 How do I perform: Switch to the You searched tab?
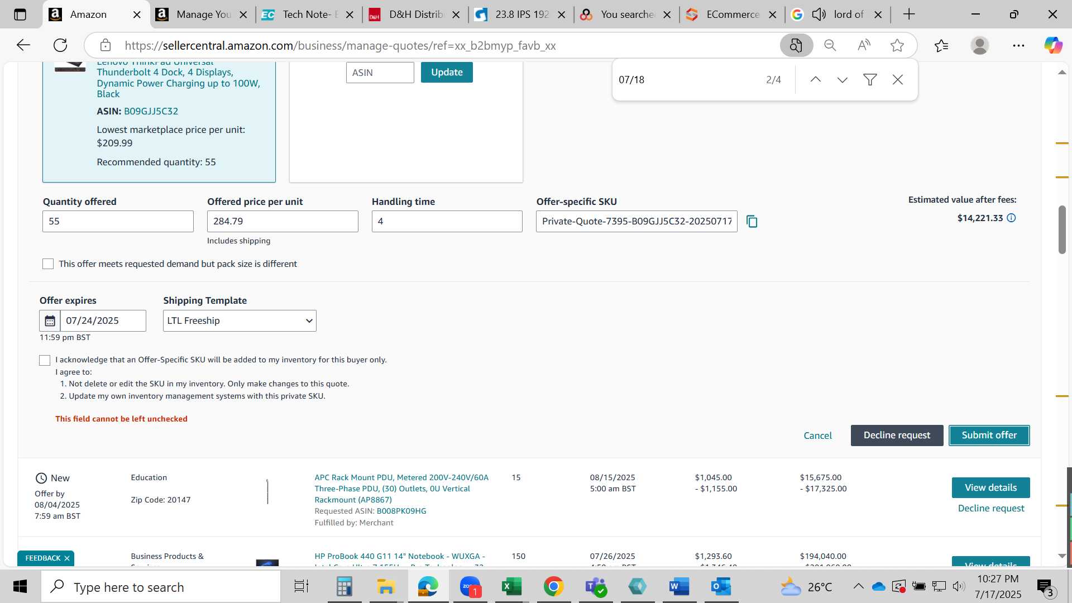tap(627, 15)
